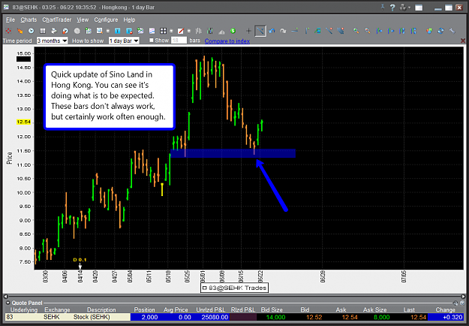Image resolution: width=469 pixels, height=326 pixels.
Task: Click the orange-blue refresh circle icon
Action: pos(65,31)
